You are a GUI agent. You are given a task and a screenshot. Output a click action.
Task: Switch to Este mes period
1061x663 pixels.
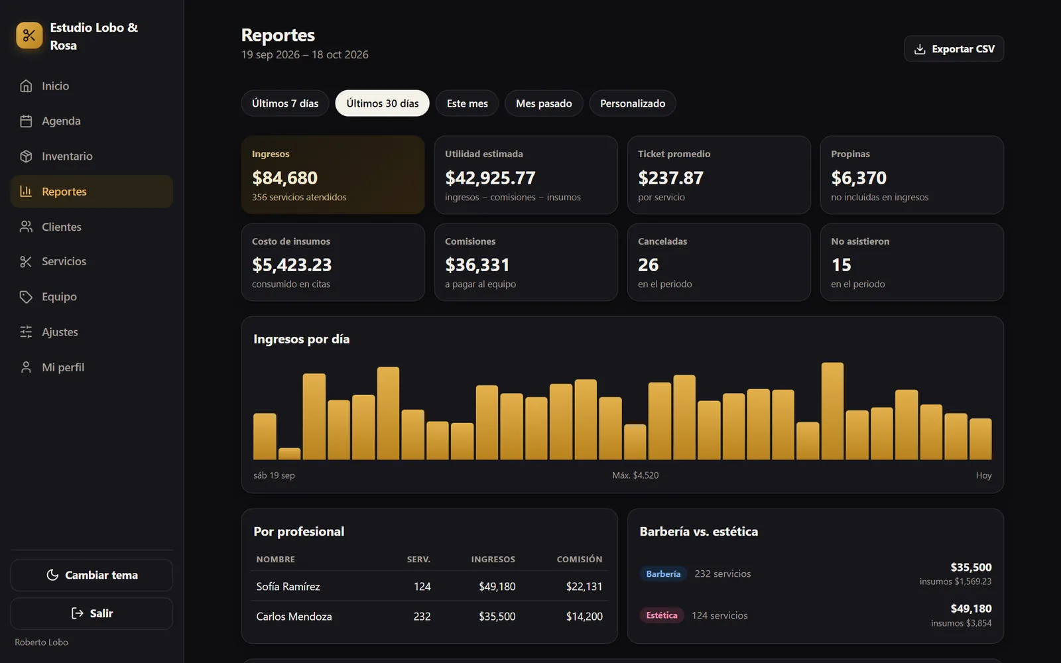[x=467, y=103]
